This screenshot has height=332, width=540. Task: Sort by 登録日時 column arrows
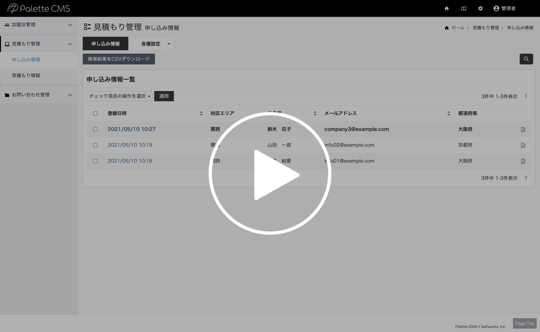pos(201,113)
